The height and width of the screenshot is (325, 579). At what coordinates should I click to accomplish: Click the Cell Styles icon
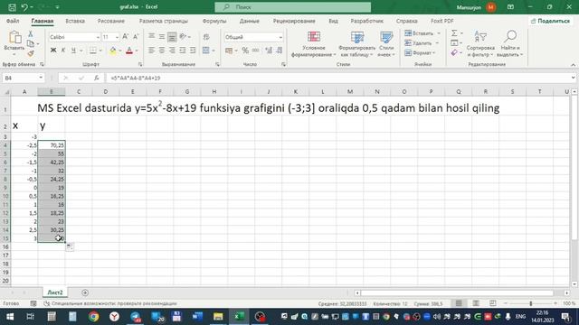(x=386, y=37)
